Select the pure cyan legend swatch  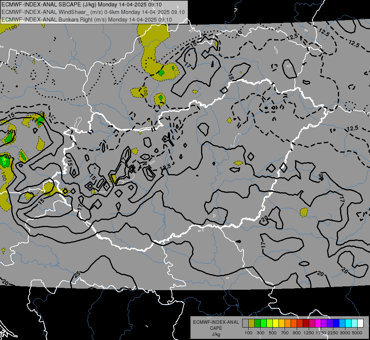pos(348,323)
